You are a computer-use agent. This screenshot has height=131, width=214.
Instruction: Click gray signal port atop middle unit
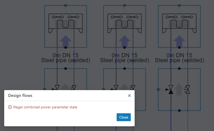pyautogui.click(x=124, y=5)
